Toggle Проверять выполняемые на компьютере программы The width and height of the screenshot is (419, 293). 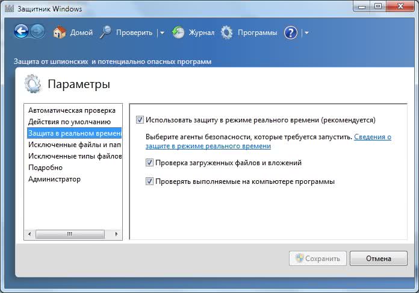click(149, 181)
